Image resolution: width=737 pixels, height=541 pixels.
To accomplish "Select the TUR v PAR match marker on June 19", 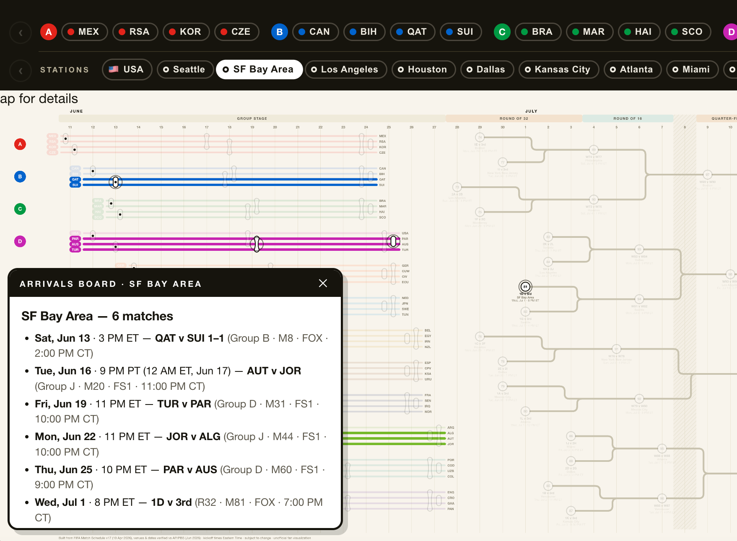I will pyautogui.click(x=257, y=244).
